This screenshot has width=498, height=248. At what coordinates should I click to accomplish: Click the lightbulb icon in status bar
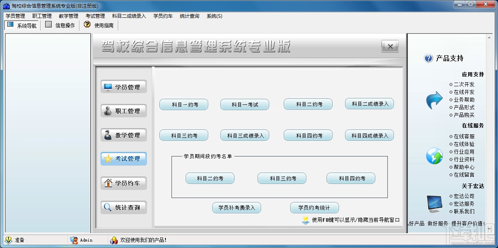(8, 240)
